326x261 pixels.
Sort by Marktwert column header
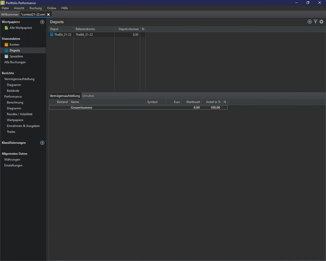(193, 102)
